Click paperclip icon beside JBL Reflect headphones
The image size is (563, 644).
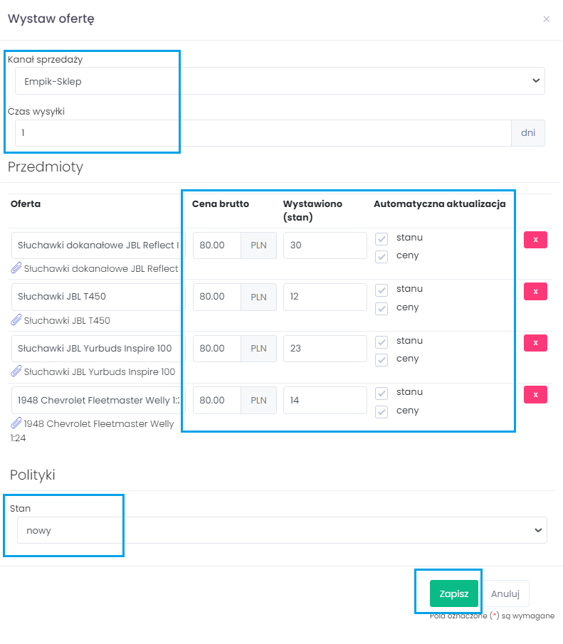coord(16,268)
